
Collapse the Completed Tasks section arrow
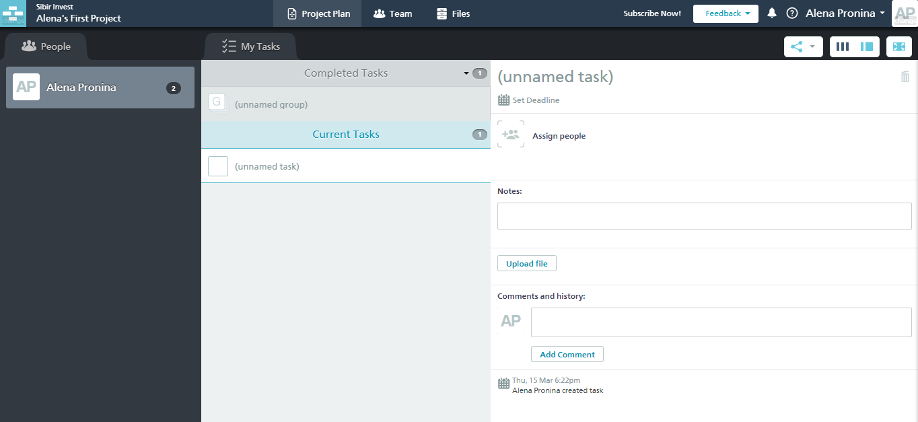(x=466, y=73)
